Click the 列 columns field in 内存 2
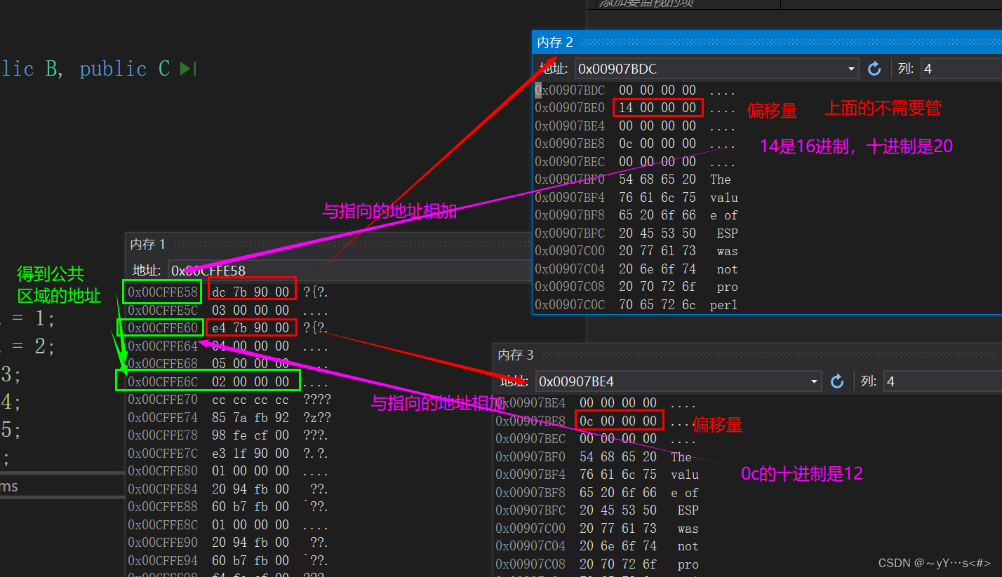The height and width of the screenshot is (577, 1002). [961, 69]
